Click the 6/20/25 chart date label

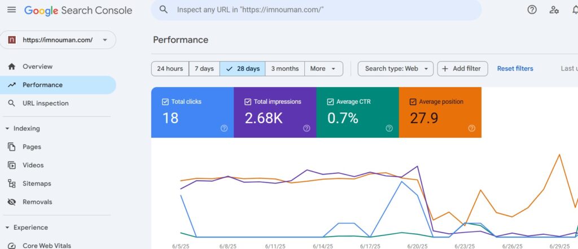417,246
